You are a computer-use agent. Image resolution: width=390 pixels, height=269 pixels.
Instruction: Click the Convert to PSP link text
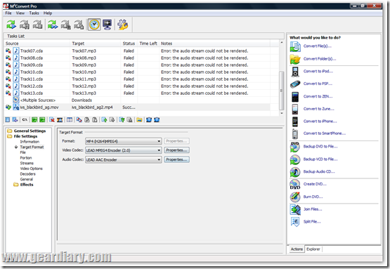point(318,84)
